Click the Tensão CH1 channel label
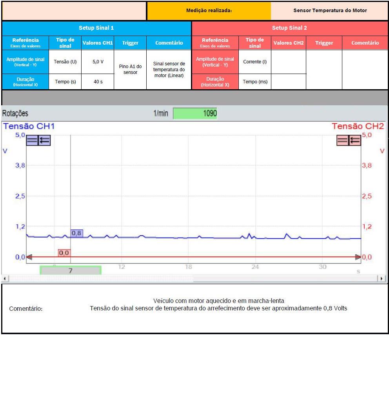The width and height of the screenshot is (389, 400). [29, 126]
